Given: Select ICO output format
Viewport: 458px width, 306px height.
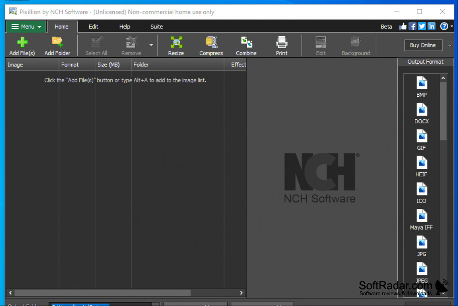Looking at the screenshot, I should coord(421,193).
